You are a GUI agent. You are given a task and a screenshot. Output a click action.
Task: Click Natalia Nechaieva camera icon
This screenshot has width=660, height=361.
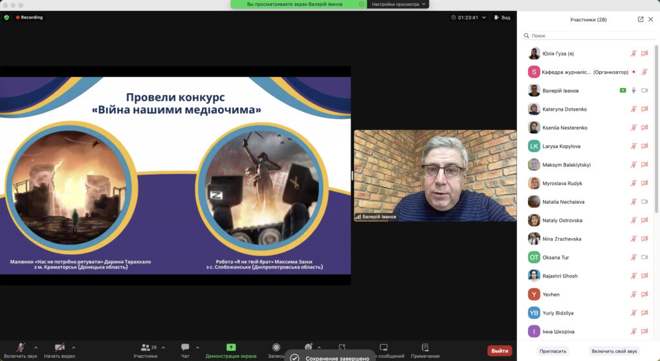644,202
